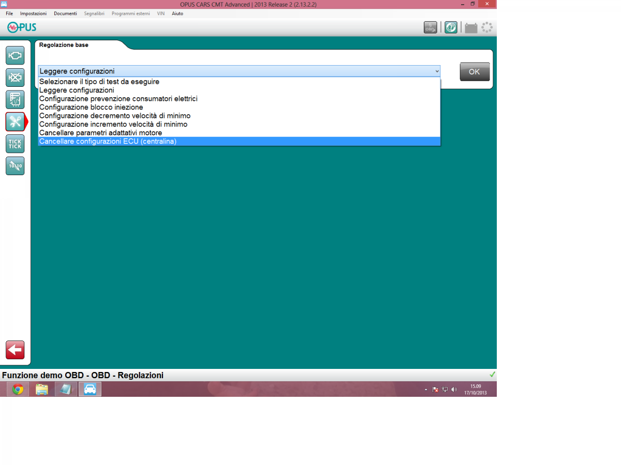
Task: Click the TICK TICK sidebar icon
Action: [15, 144]
